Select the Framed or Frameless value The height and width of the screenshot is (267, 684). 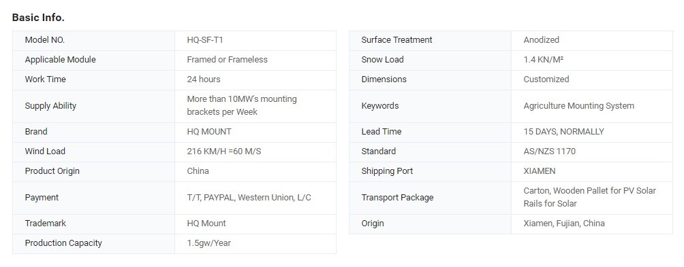pos(228,60)
